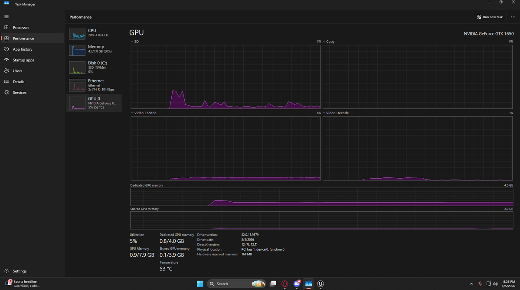Open Unreal Engine from the taskbar
Screen dimensions: 520x290
click(321, 284)
